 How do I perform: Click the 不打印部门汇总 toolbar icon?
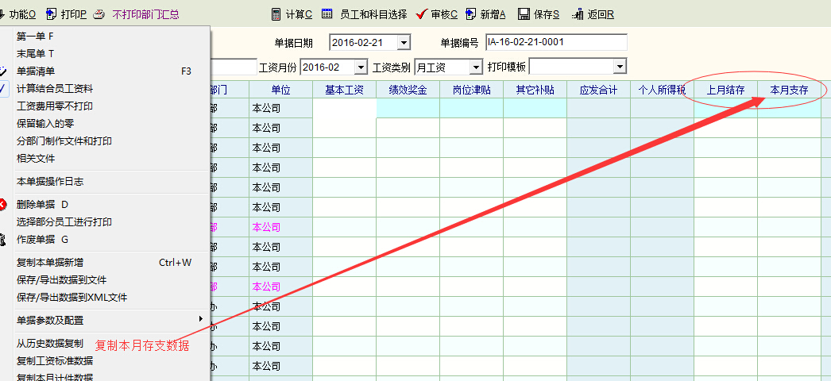point(99,14)
